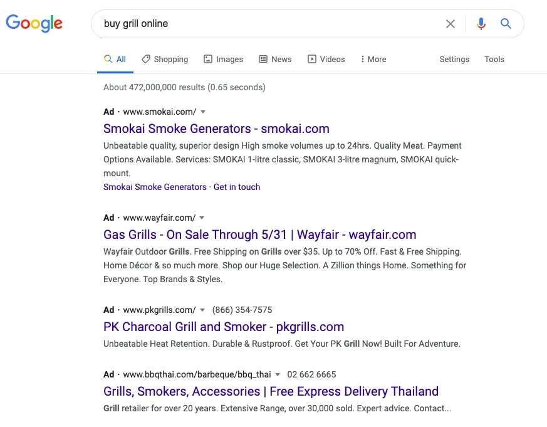547x427 pixels.
Task: Open the More search options menu
Action: tap(373, 59)
